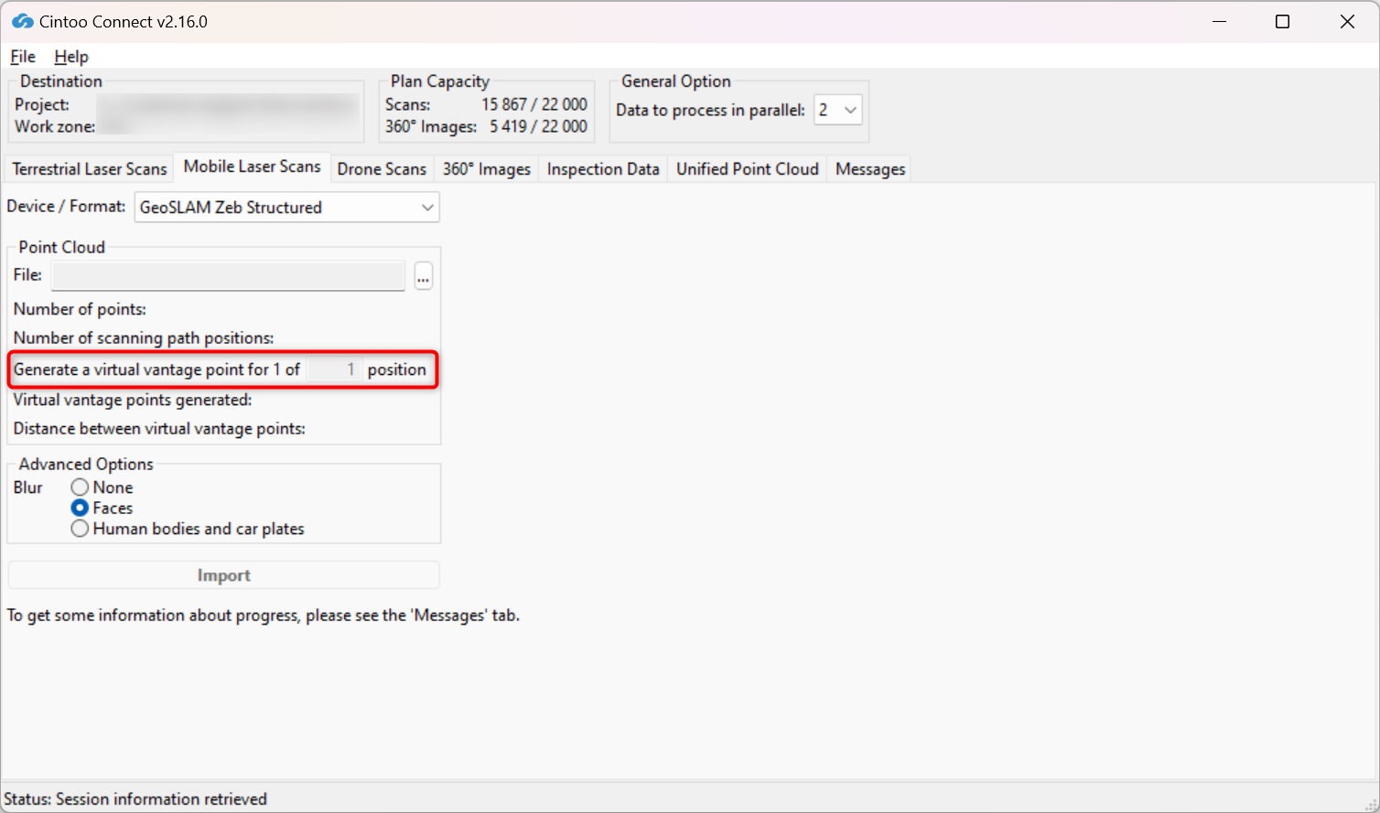Viewport: 1380px width, 813px height.
Task: Click the 'Work zone:' label in Destination
Action: pos(55,126)
